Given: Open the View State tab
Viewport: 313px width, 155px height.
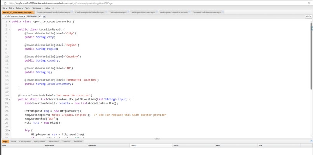Looking at the screenshot, I should click(54, 141).
